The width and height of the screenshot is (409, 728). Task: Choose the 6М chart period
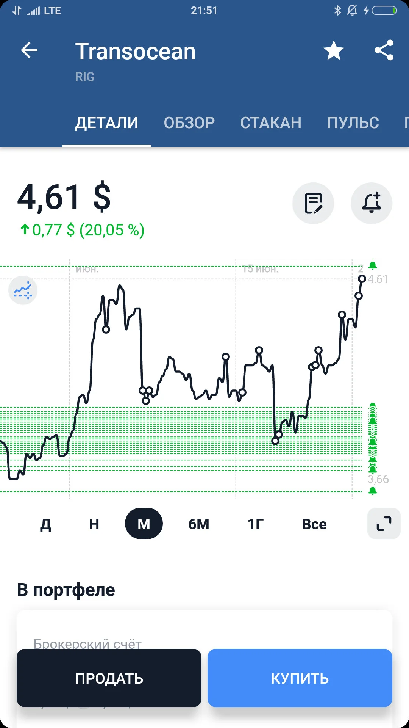click(x=199, y=524)
